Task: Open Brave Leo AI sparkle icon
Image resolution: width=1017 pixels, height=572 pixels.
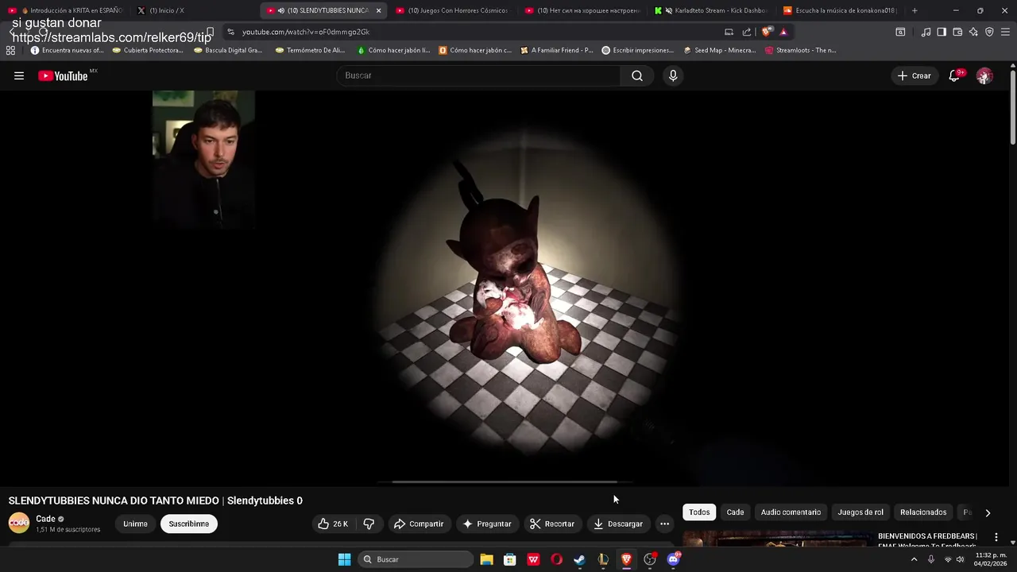Action: (973, 32)
